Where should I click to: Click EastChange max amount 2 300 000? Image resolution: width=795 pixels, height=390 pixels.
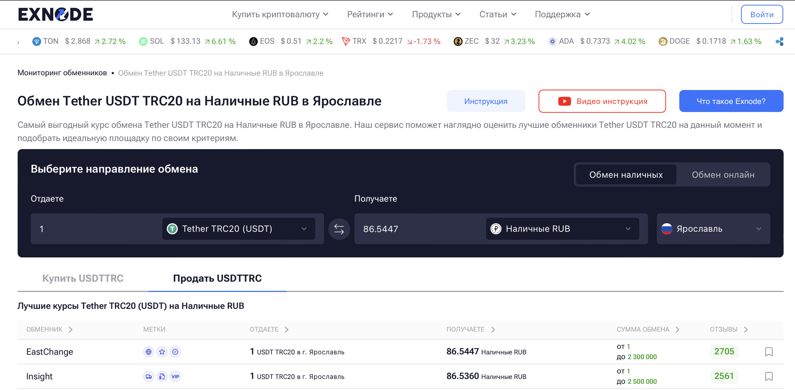(642, 357)
